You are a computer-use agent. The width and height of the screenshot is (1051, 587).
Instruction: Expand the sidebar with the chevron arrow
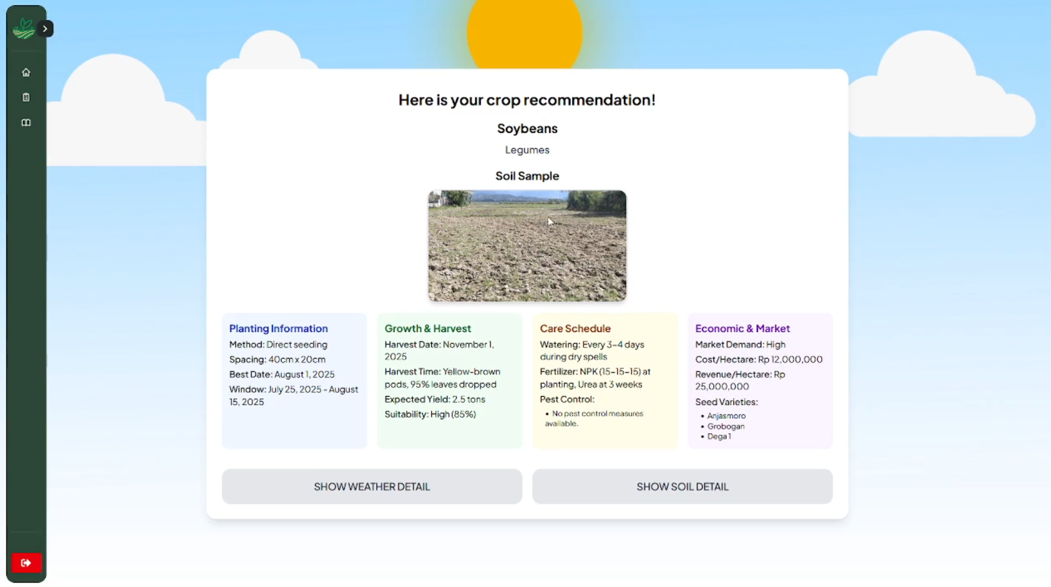pyautogui.click(x=45, y=29)
